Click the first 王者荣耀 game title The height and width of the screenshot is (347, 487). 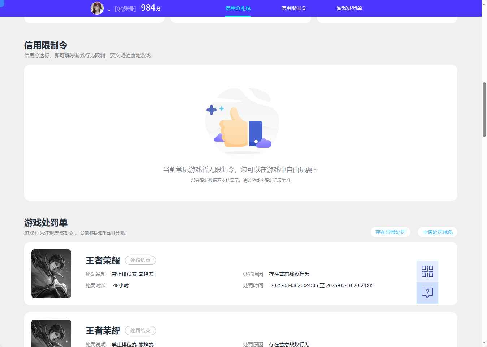coord(103,260)
